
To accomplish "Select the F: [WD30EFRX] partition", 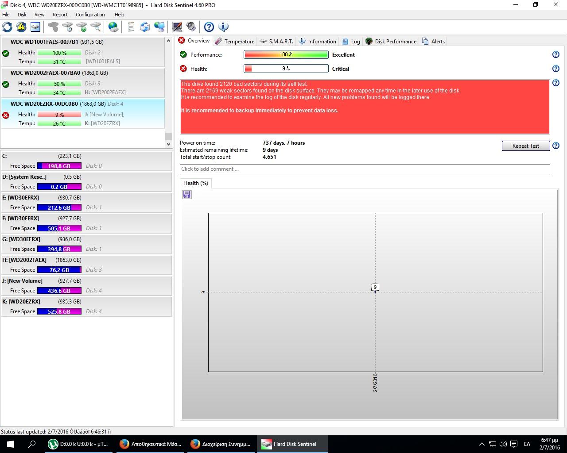I will [x=86, y=223].
